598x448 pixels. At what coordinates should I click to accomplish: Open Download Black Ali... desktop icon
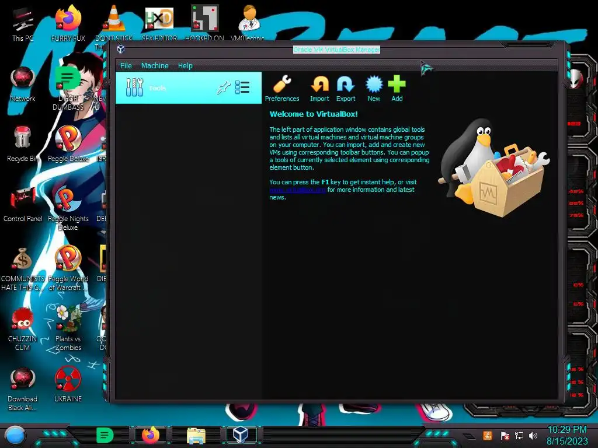pyautogui.click(x=23, y=389)
